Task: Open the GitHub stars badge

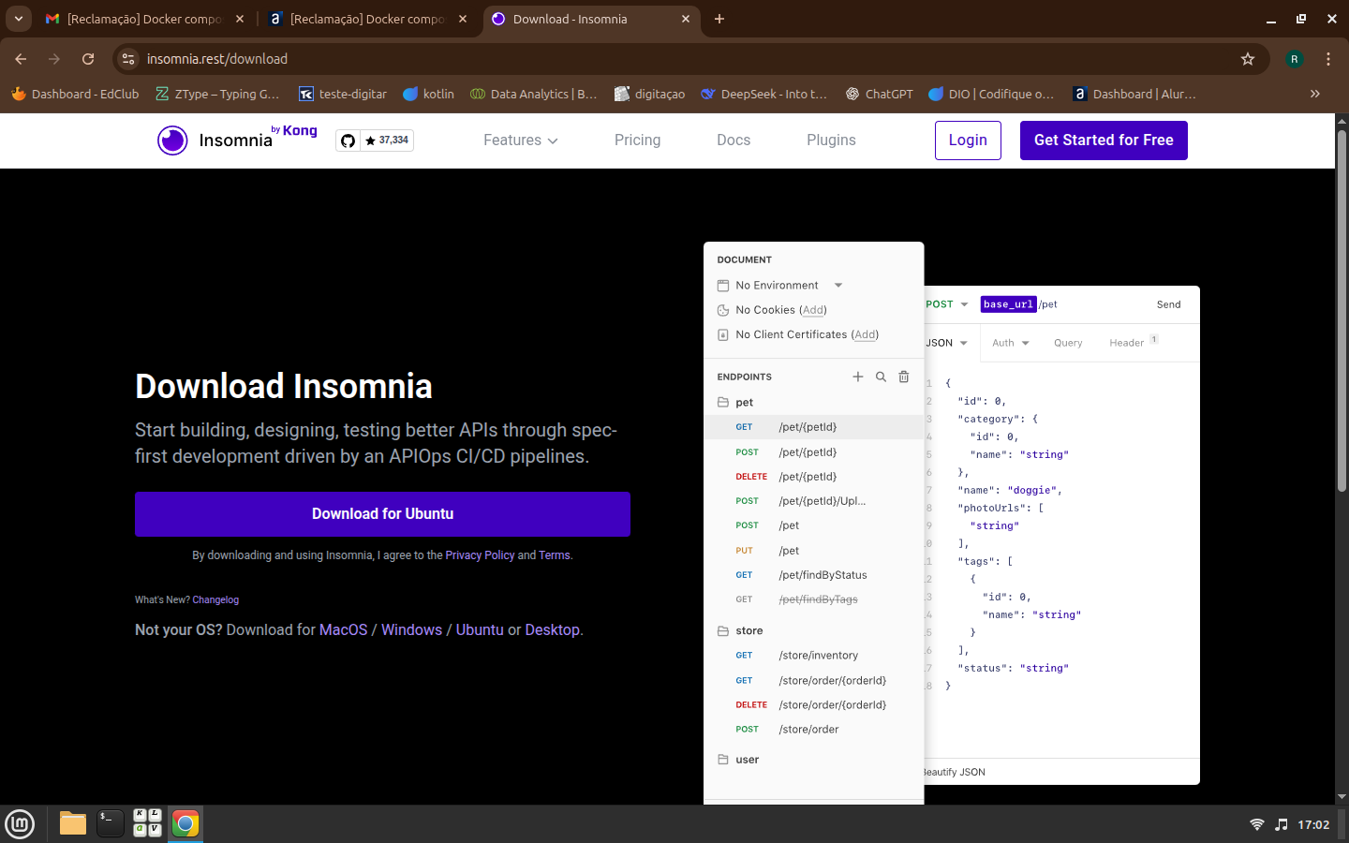Action: [x=375, y=140]
